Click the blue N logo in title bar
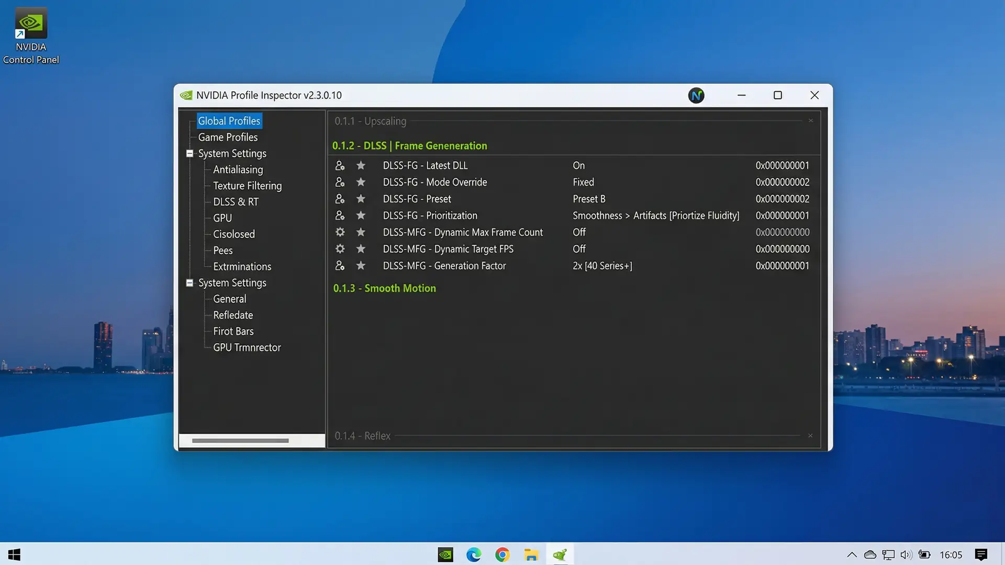Screen dimensions: 1005x565 (x=696, y=95)
